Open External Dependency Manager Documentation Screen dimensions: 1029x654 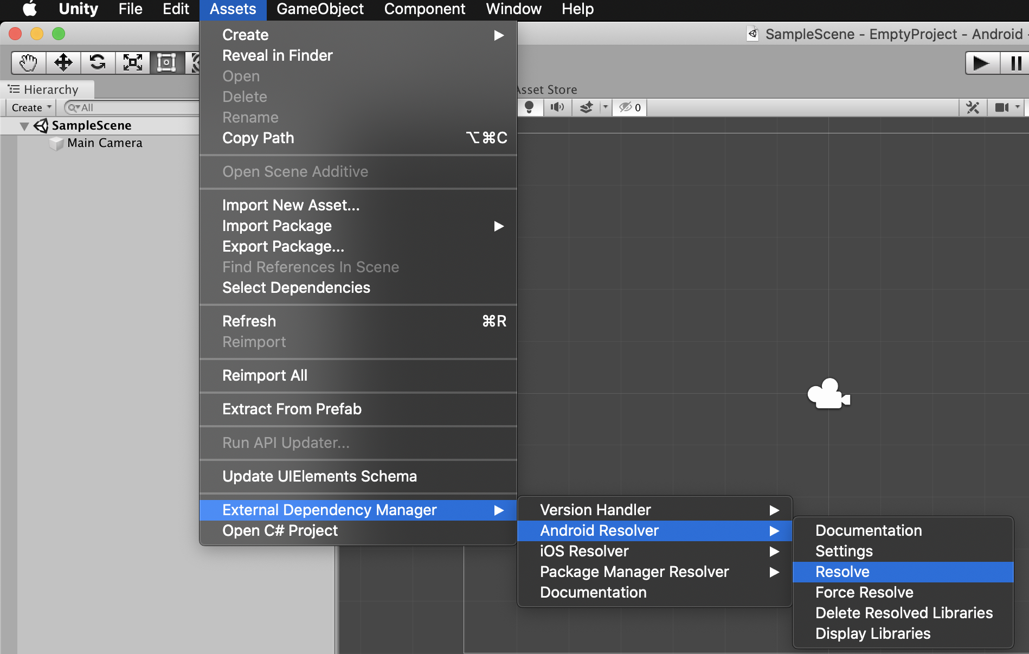pos(655,592)
